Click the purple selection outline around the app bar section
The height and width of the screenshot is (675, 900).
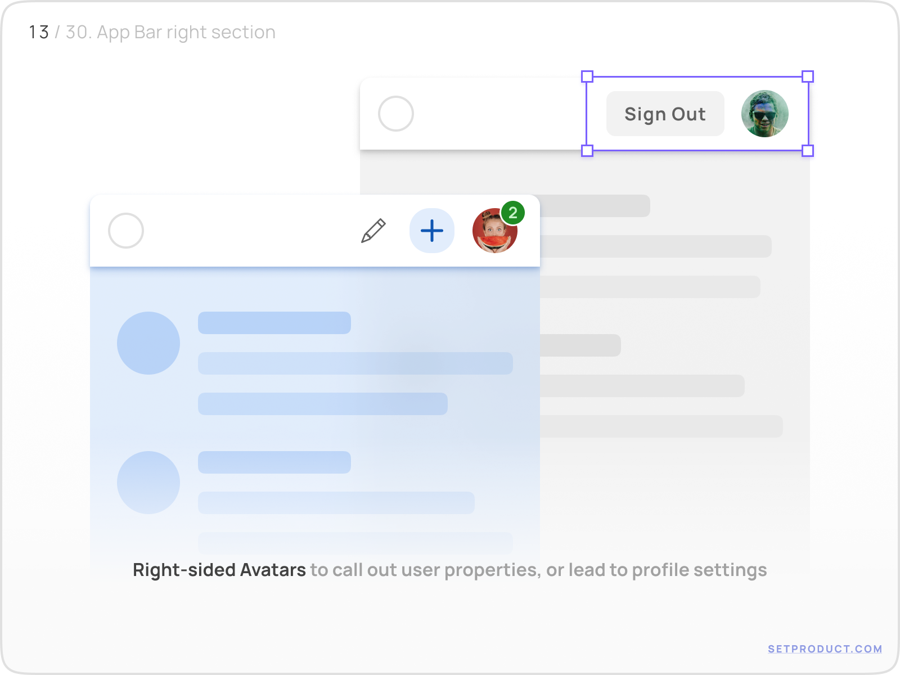pyautogui.click(x=697, y=77)
